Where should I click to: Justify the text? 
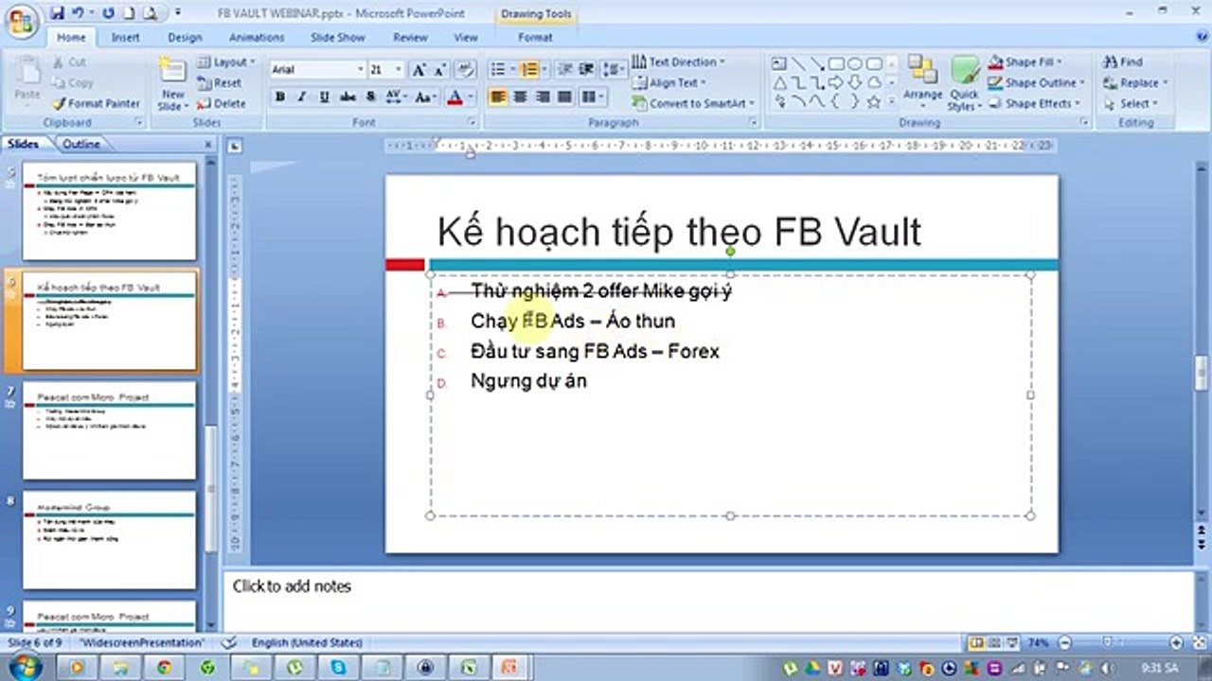[x=564, y=96]
